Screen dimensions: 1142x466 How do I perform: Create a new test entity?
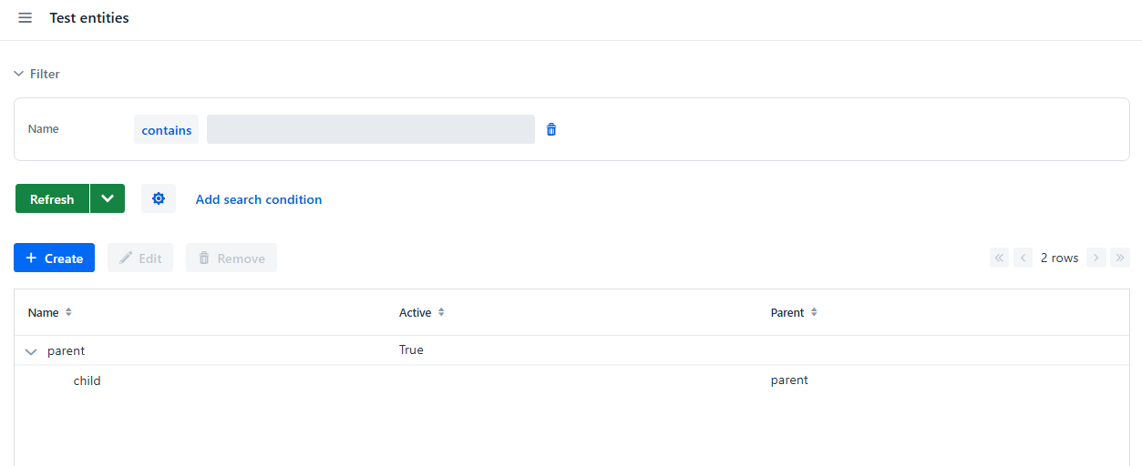[54, 258]
